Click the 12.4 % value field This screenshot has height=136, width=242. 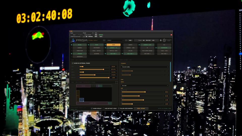coord(113,72)
